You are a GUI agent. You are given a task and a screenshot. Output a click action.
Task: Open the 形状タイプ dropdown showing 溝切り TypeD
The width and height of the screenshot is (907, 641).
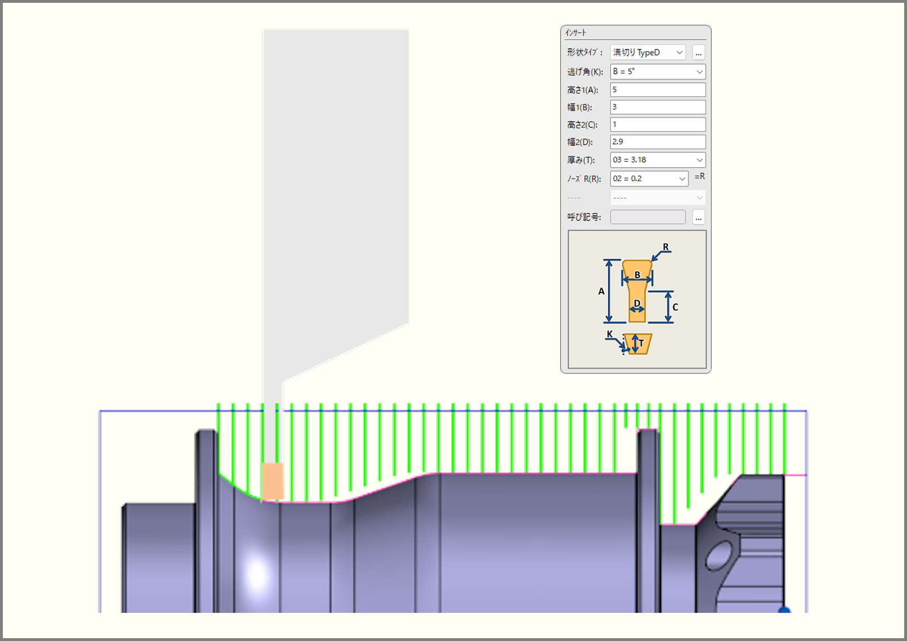click(647, 52)
